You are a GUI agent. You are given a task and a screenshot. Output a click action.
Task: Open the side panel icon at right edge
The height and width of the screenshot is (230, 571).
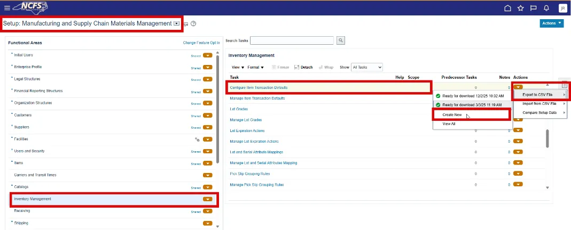point(564,85)
